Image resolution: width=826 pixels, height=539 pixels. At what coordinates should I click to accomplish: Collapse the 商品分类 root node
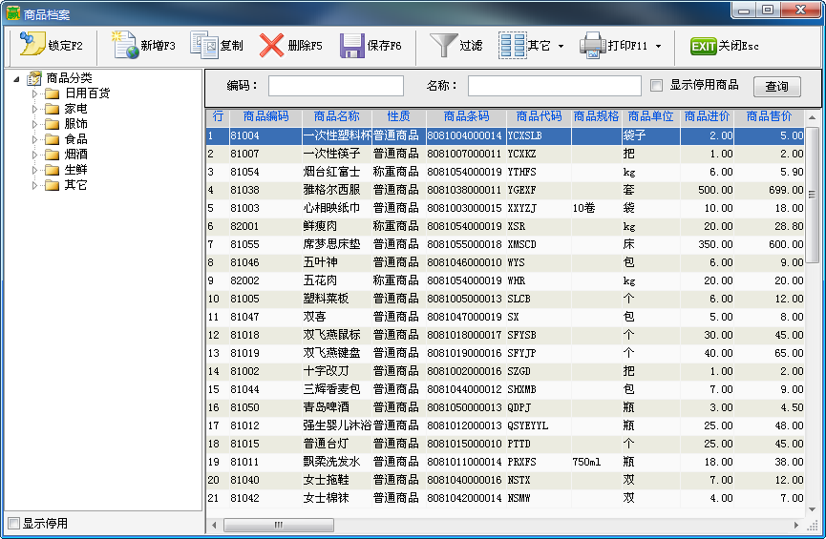17,78
